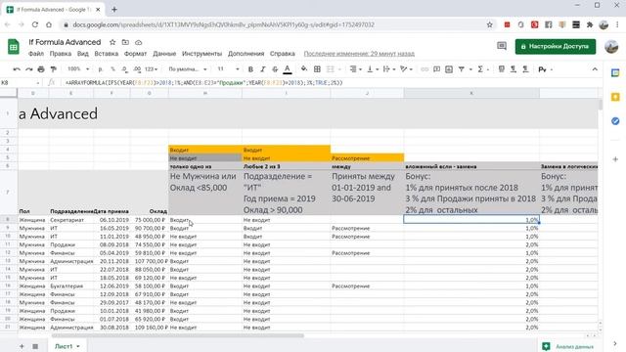Click the document title If Formula Advanced
This screenshot has height=352, width=626.
tap(65, 42)
